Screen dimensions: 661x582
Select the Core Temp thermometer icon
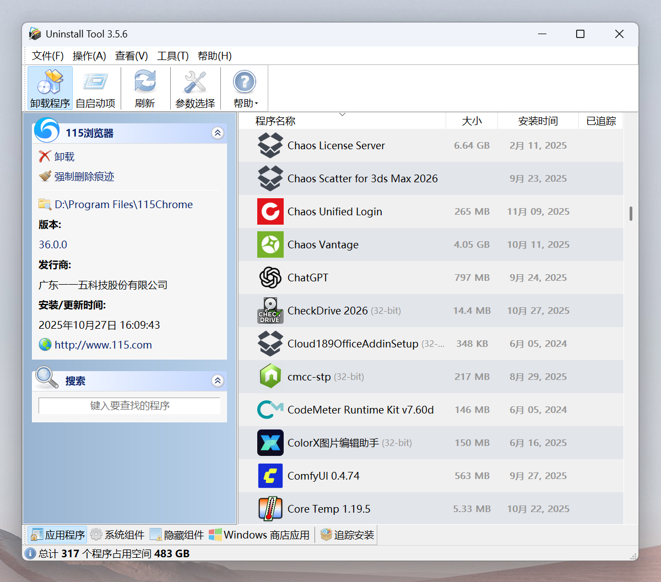pos(270,509)
